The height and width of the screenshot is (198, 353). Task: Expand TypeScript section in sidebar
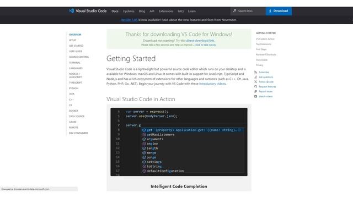76,83
